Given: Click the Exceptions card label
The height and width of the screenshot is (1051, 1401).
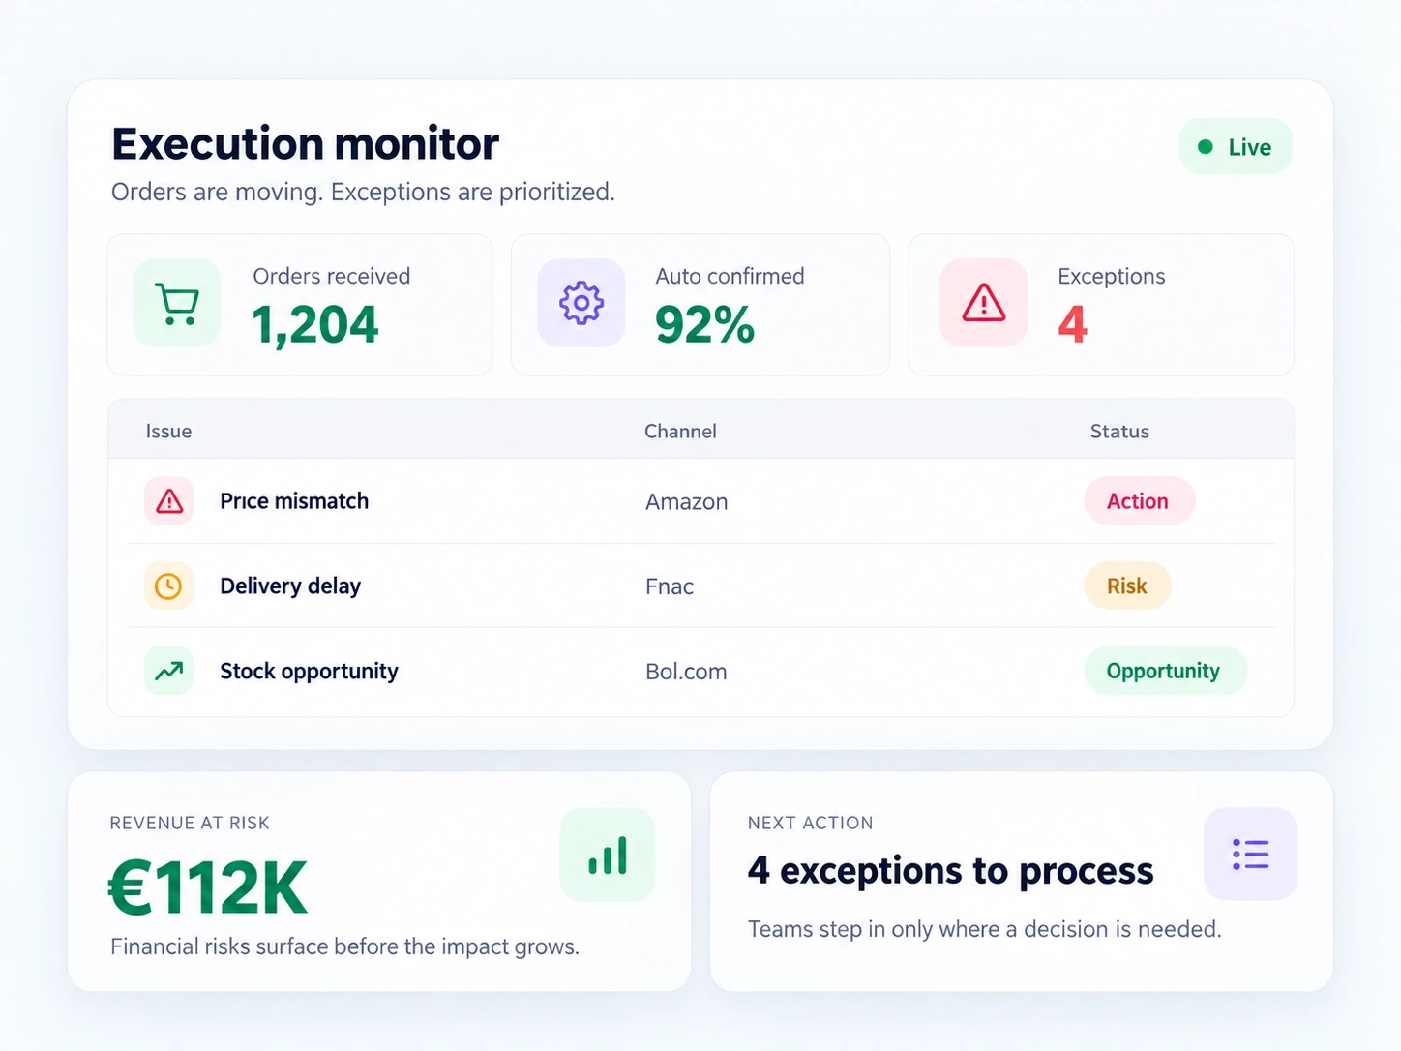Looking at the screenshot, I should coord(1111,277).
